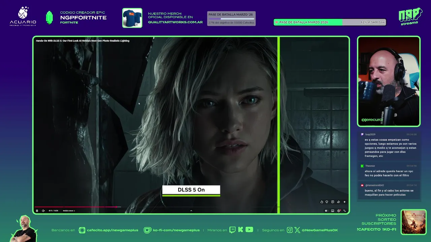Click the YouTube badge beside @rianxeirorx8342
This screenshot has width=431, height=242.
[x=362, y=185]
